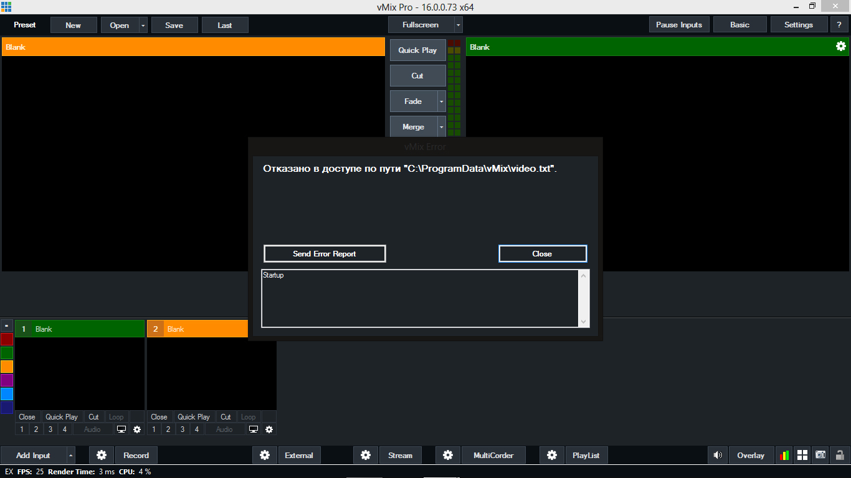The image size is (851, 478).
Task: Open input 1 settings gear
Action: tap(137, 429)
